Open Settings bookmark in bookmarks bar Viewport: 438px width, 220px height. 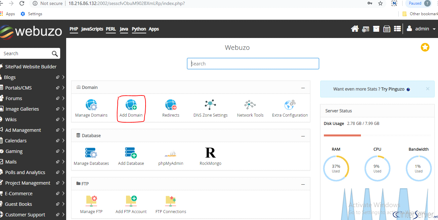click(31, 14)
